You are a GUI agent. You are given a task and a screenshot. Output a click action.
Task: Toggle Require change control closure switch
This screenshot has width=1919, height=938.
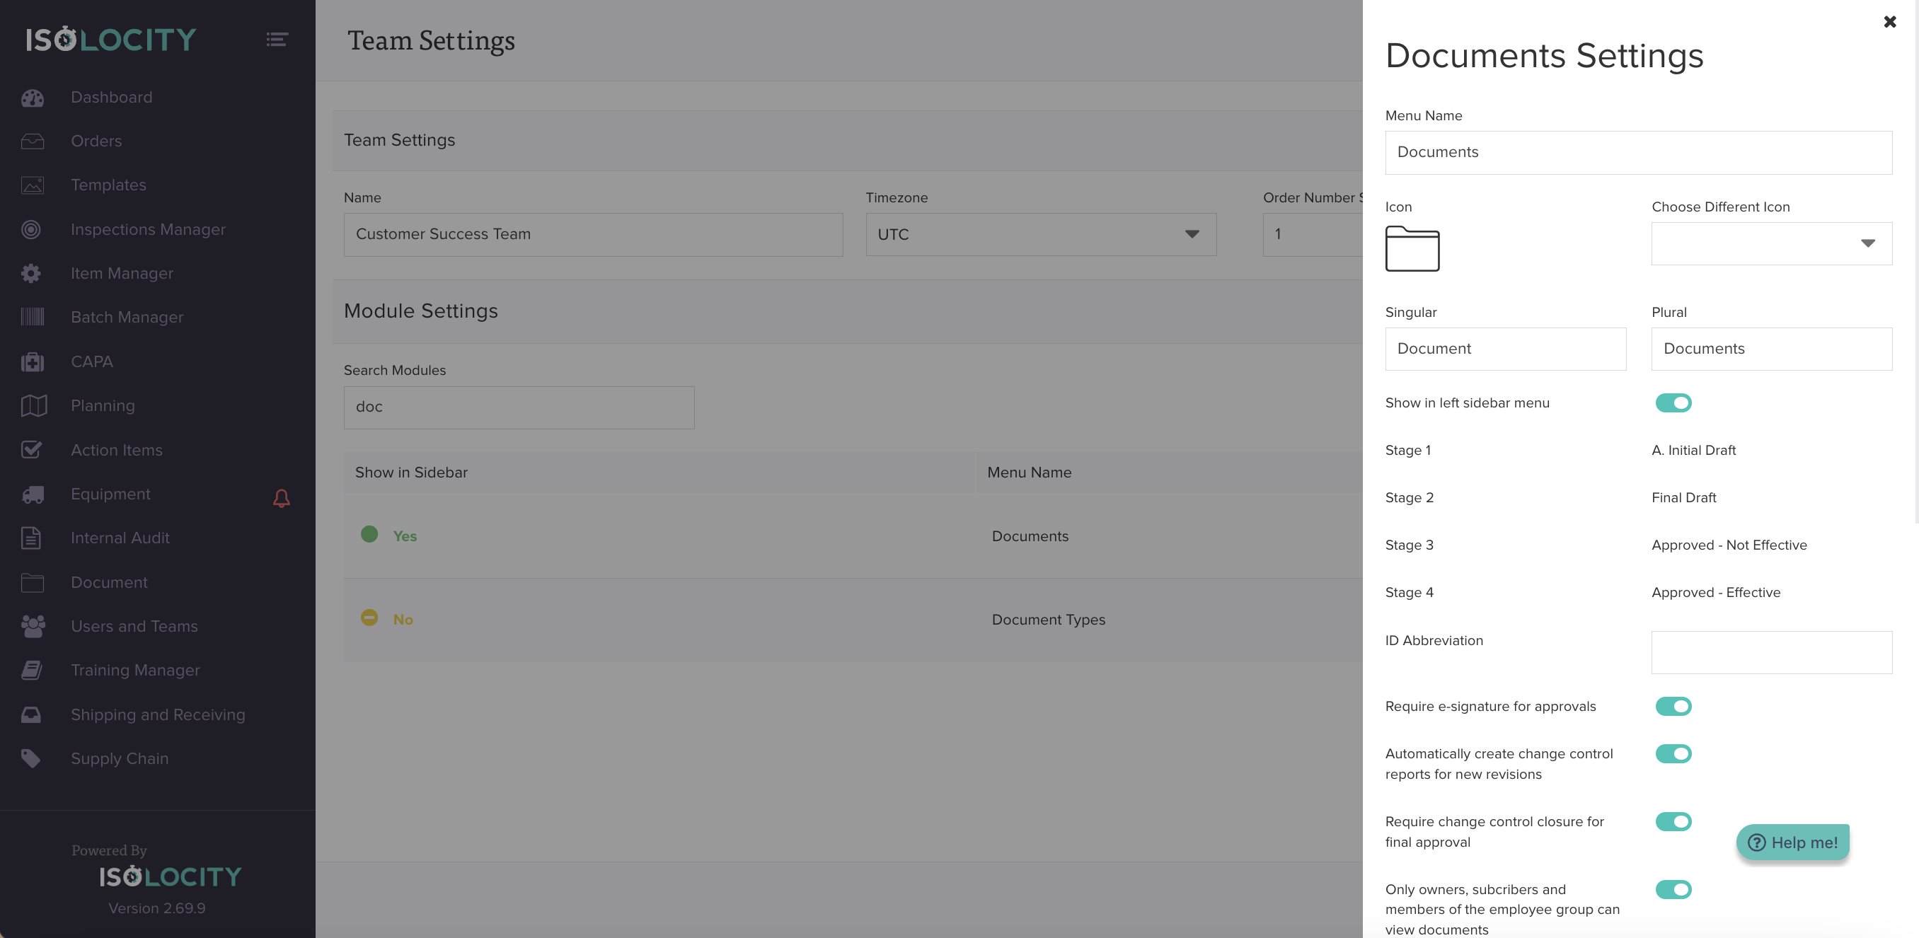(1673, 821)
